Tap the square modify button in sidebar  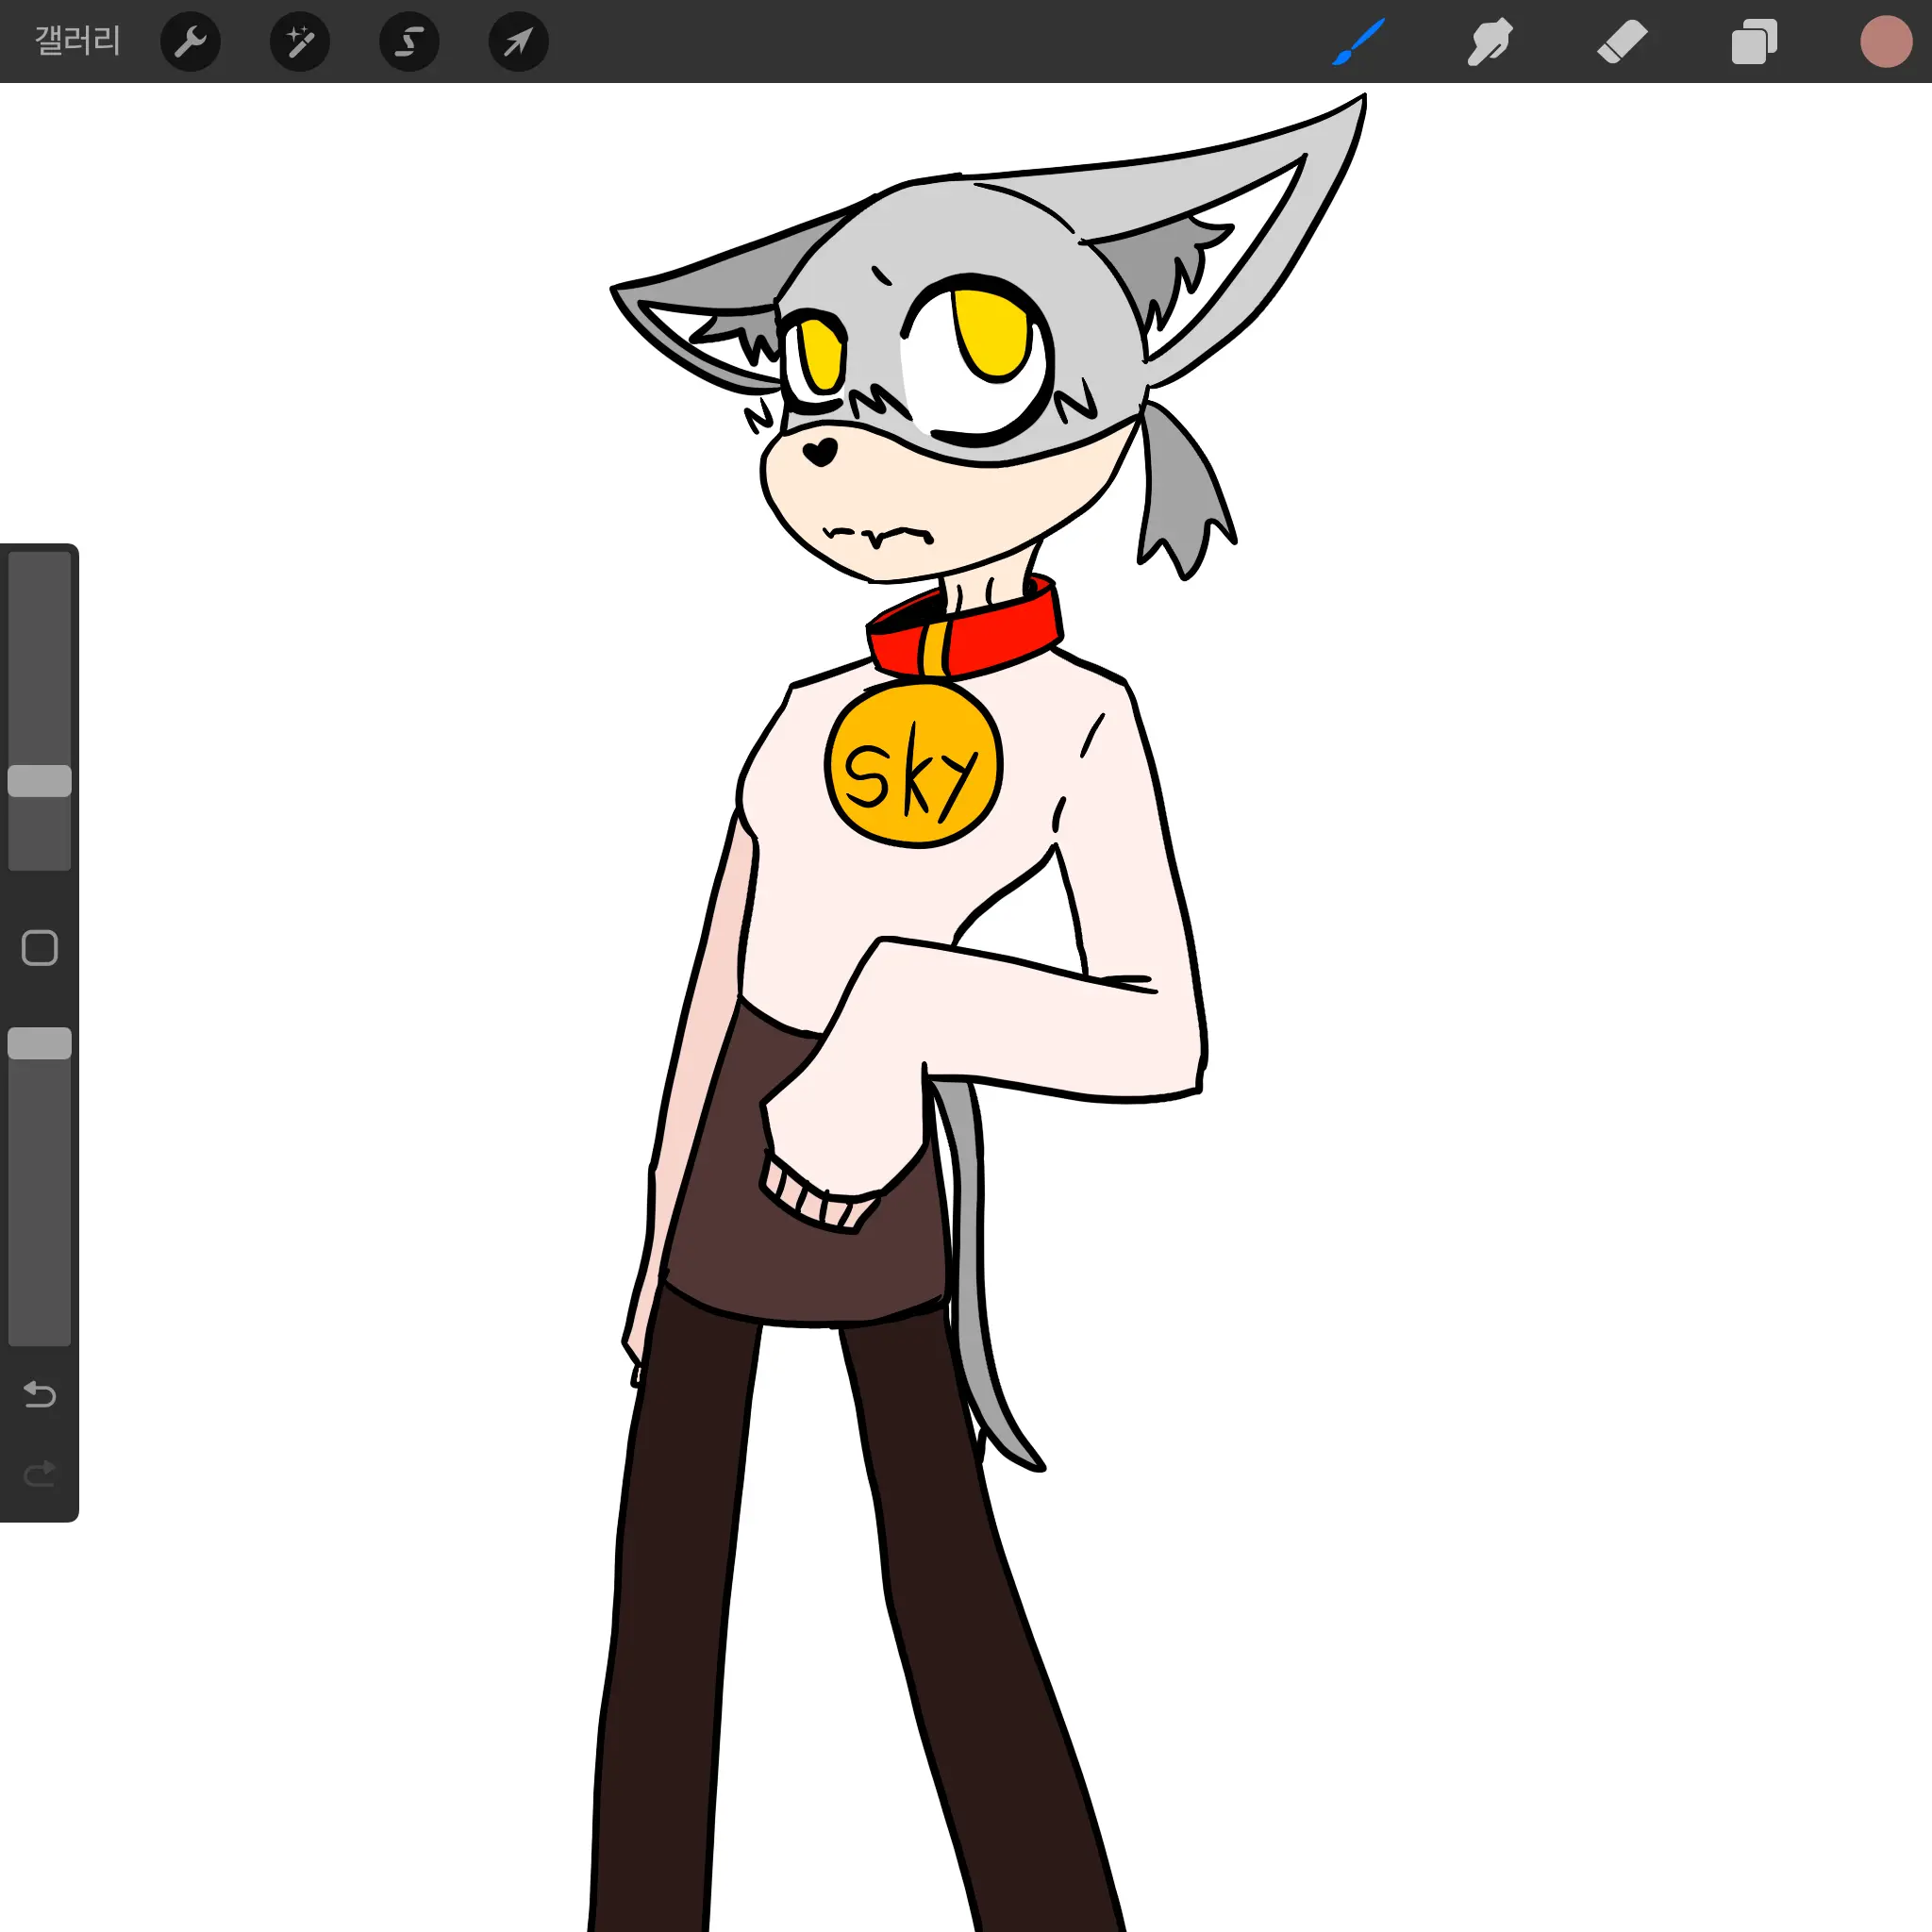click(40, 948)
